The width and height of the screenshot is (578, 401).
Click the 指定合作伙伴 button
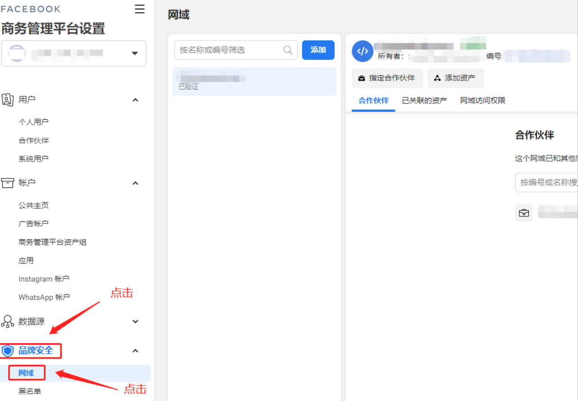(387, 78)
